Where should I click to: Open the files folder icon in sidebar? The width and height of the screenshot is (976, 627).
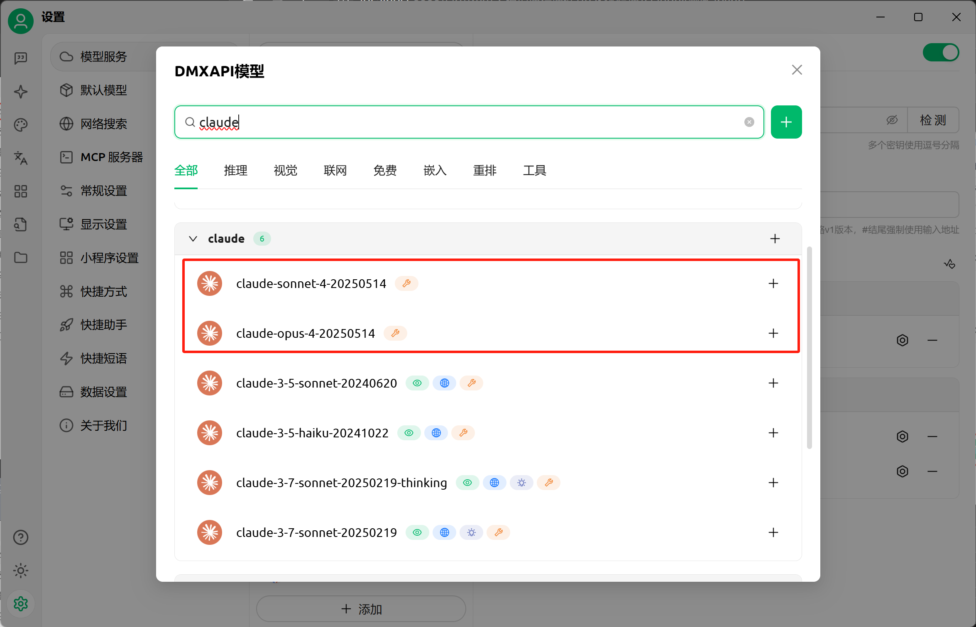point(20,258)
